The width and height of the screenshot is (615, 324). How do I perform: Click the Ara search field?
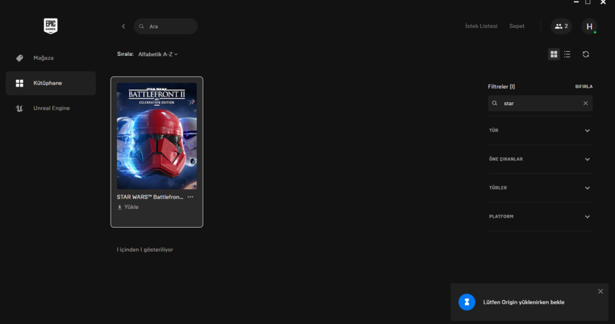[165, 26]
